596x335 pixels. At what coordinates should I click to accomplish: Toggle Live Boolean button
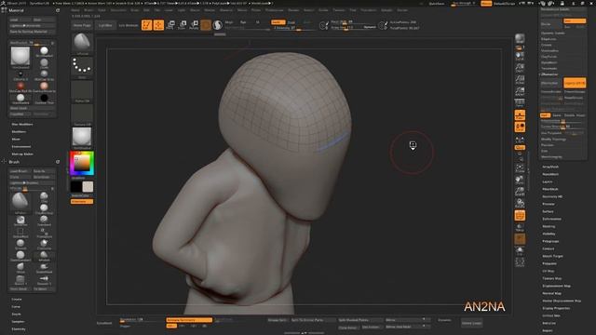pyautogui.click(x=129, y=25)
